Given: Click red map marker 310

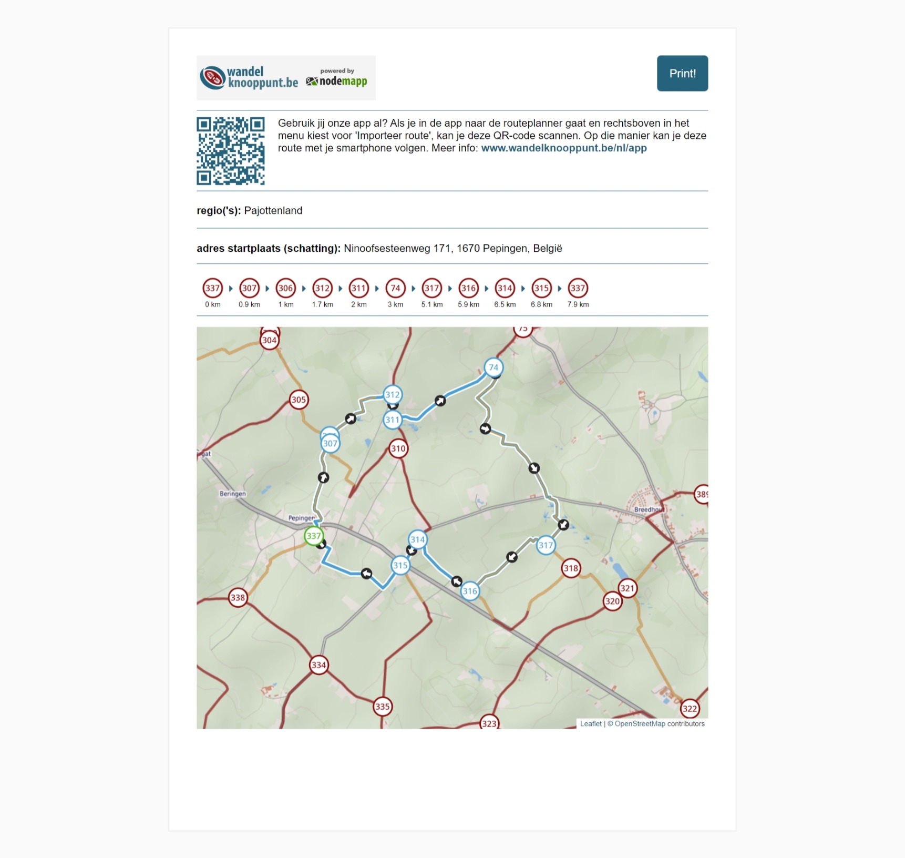Looking at the screenshot, I should click(x=398, y=448).
